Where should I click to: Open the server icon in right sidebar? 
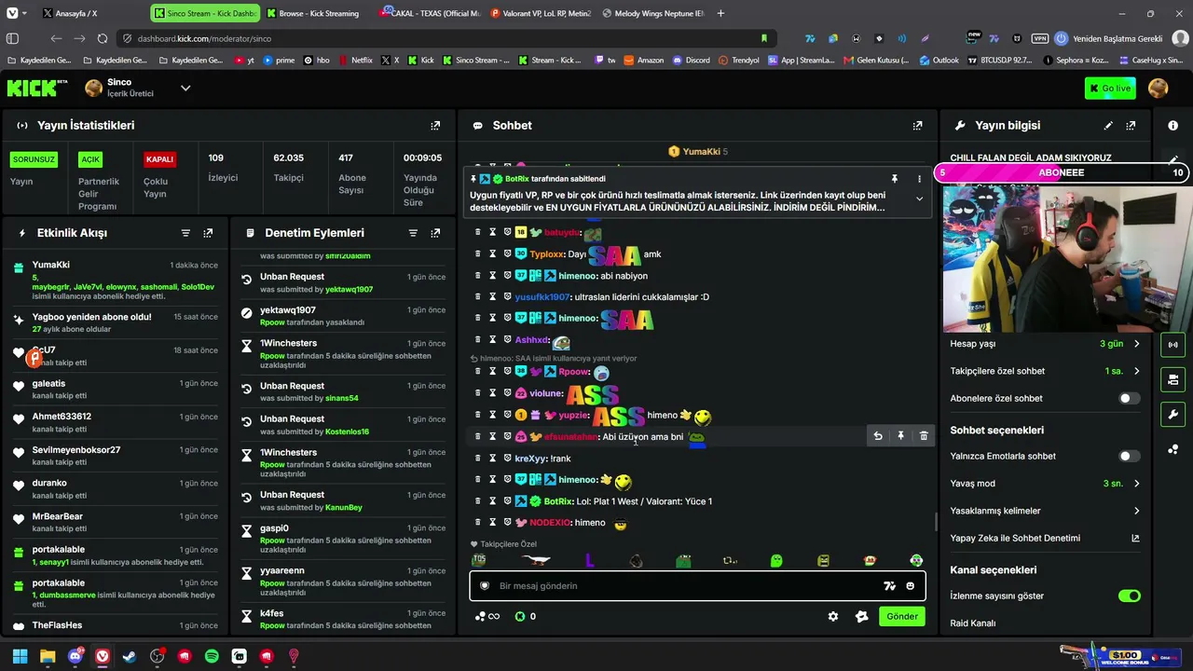(x=1172, y=379)
